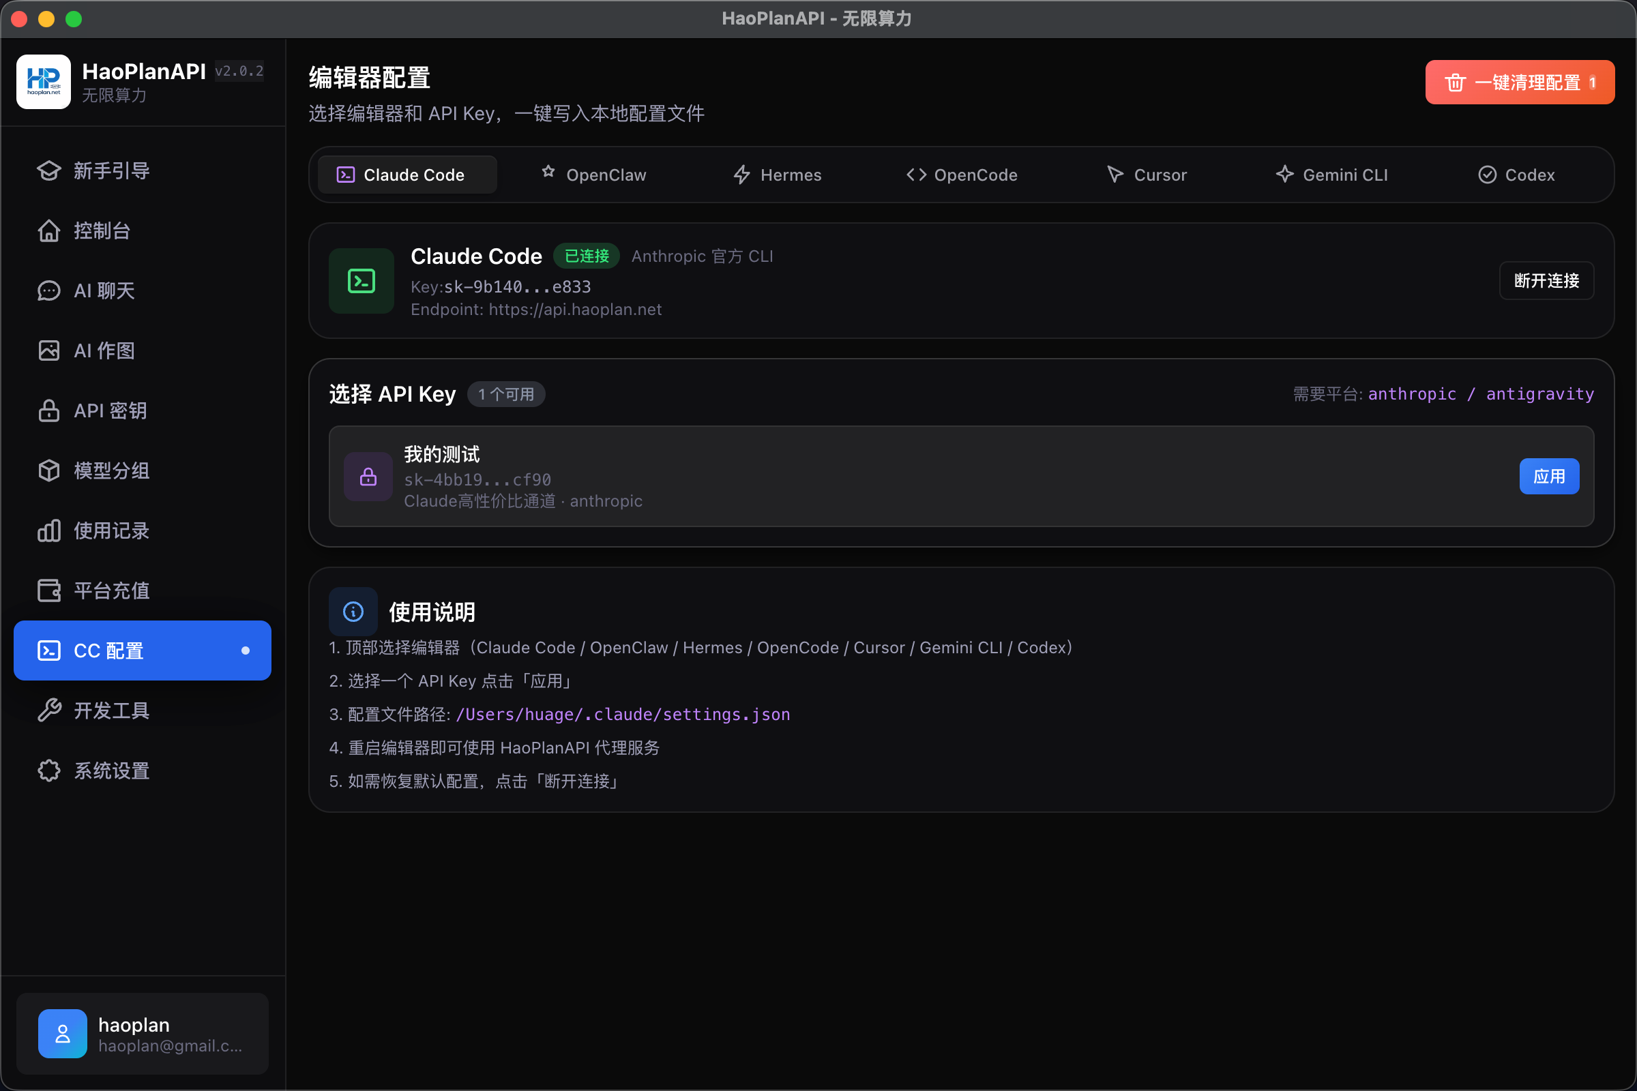This screenshot has height=1091, width=1637.
Task: Open the 开发工具 page
Action: click(x=143, y=711)
